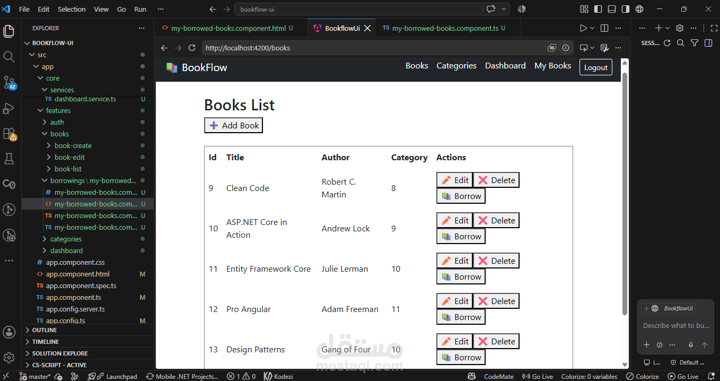This screenshot has width=720, height=381.
Task: Search in the Sessions panel
Action: point(681,43)
